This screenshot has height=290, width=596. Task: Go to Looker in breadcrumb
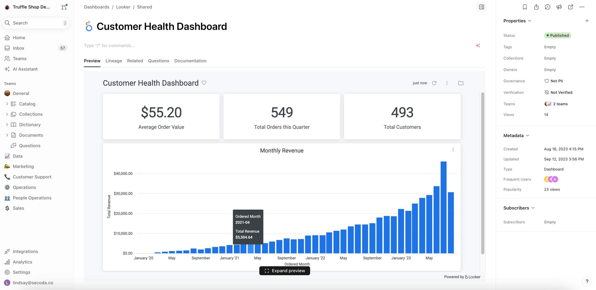click(123, 7)
